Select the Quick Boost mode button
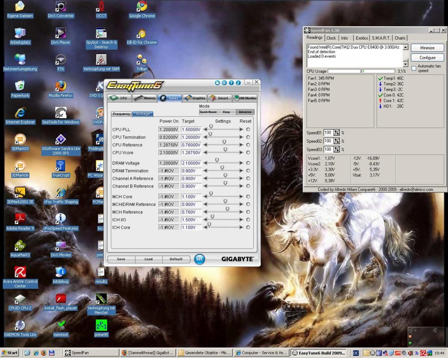The height and width of the screenshot is (358, 448). pos(208,112)
